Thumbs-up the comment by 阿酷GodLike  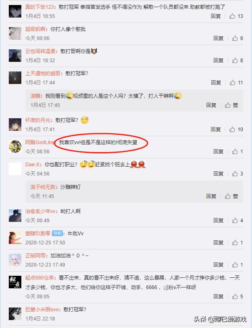coord(237,151)
